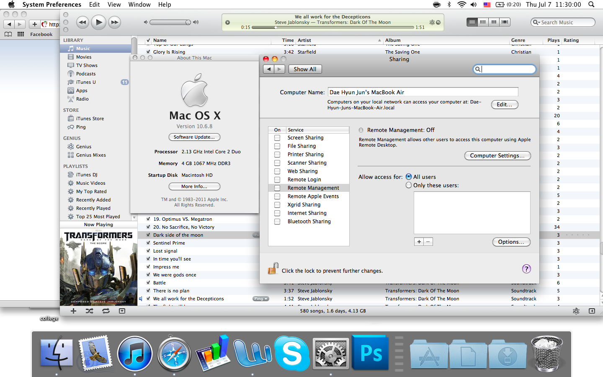Open Computer Settings… button
The width and height of the screenshot is (603, 377).
(x=497, y=155)
